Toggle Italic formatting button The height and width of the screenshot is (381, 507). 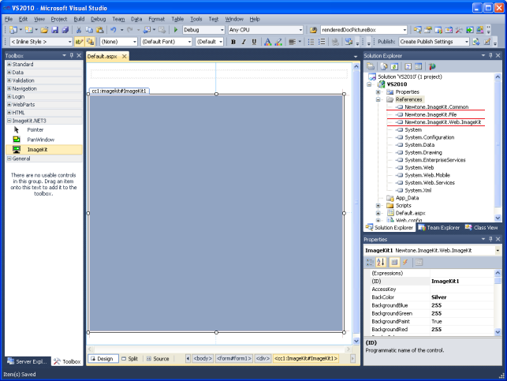244,42
